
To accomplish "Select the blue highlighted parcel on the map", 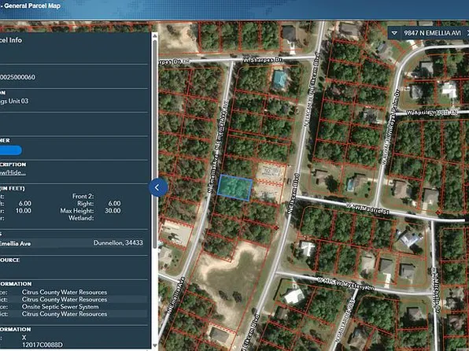I will (234, 188).
